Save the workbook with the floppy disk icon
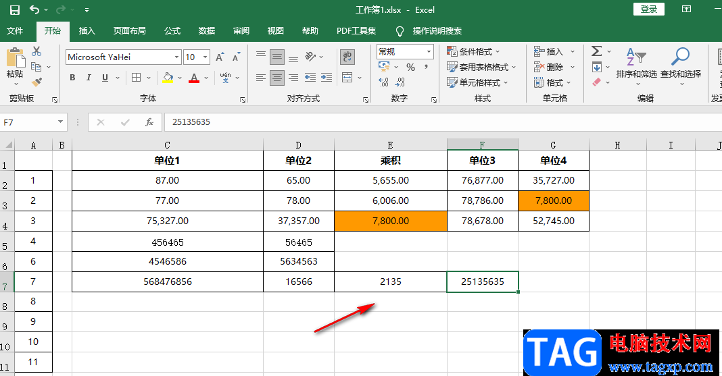The height and width of the screenshot is (376, 722). (15, 9)
